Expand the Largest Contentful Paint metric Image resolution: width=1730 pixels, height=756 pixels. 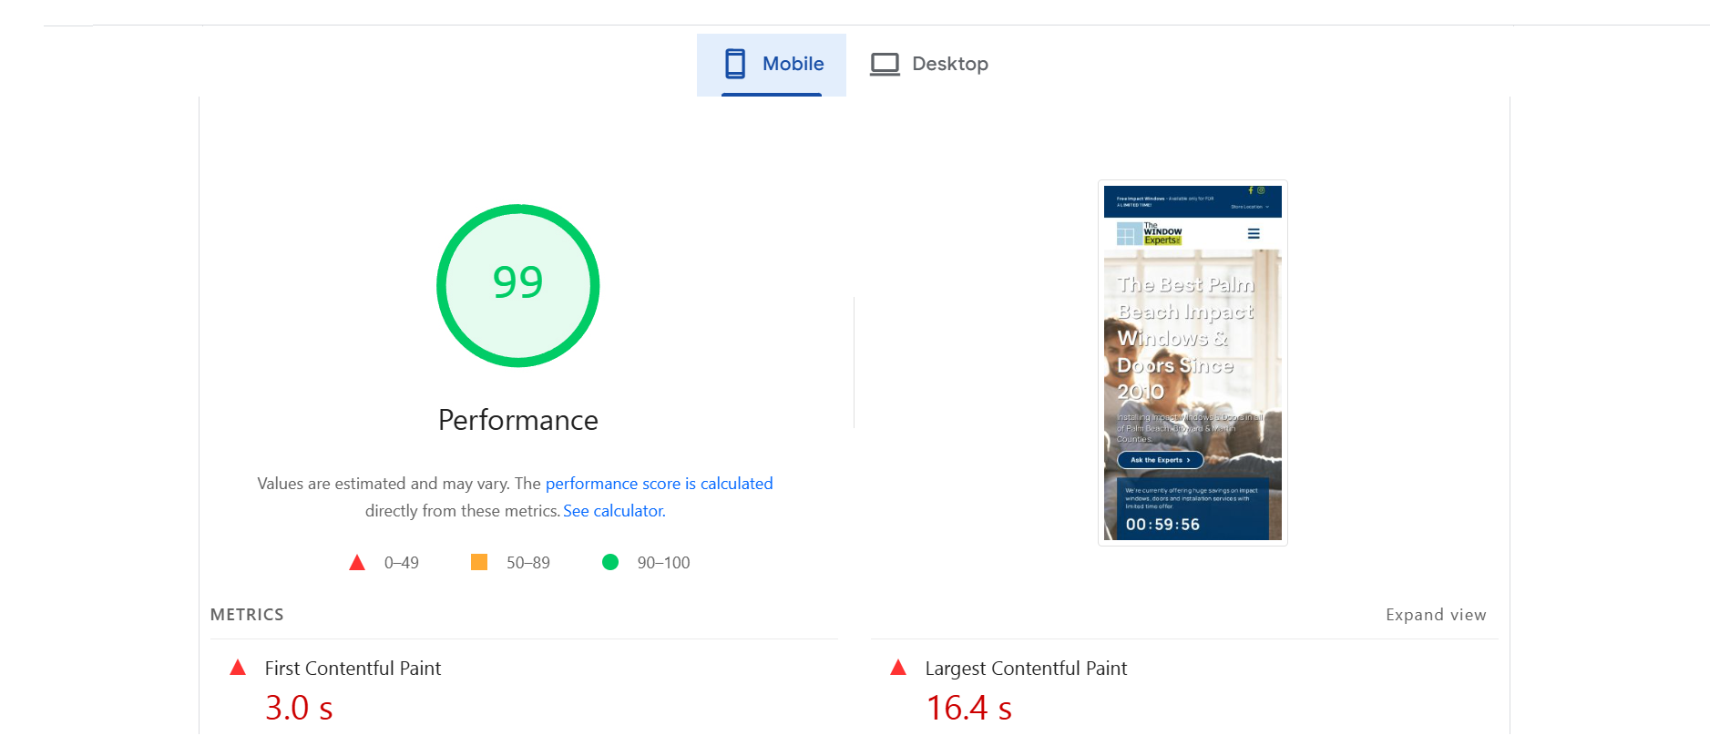point(1026,669)
